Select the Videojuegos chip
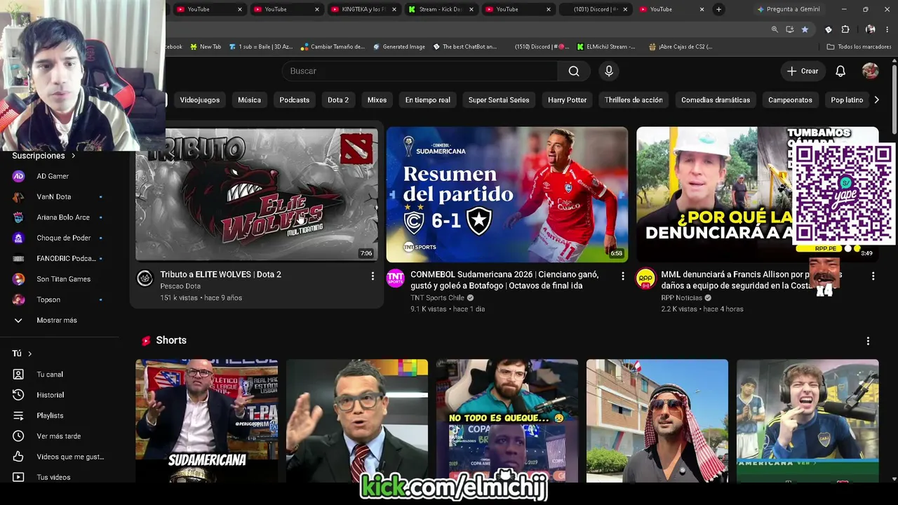898x505 pixels. point(200,100)
